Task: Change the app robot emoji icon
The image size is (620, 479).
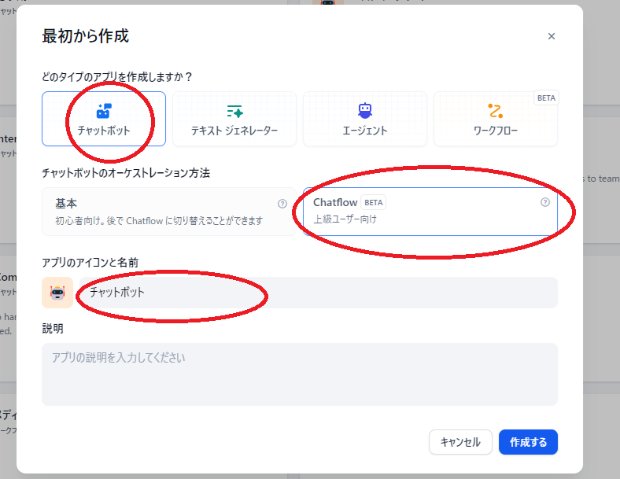Action: (57, 293)
